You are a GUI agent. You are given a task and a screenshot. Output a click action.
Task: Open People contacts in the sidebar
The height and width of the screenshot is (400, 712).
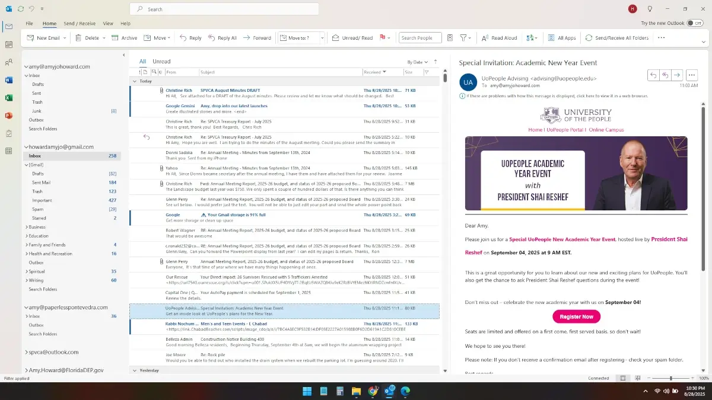pos(9,62)
